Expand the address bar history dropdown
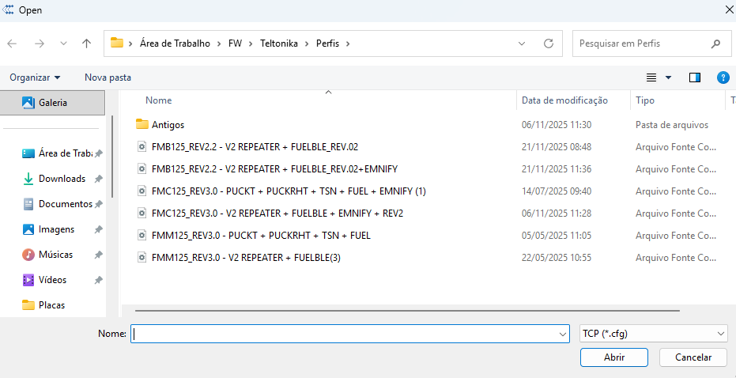The height and width of the screenshot is (378, 736). [x=522, y=43]
